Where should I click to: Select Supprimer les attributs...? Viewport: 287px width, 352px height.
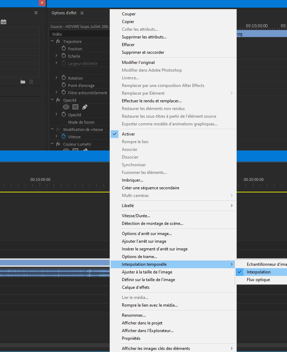[173, 37]
